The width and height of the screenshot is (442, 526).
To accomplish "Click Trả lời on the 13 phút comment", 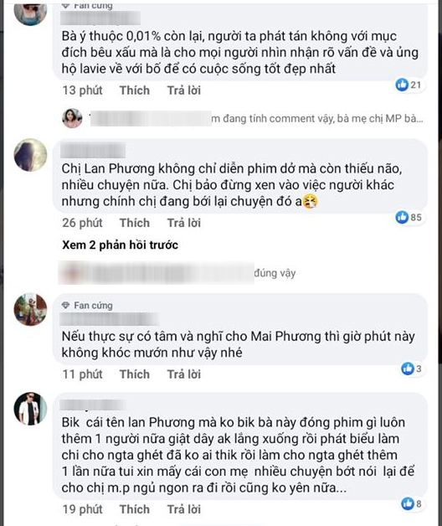I will pyautogui.click(x=184, y=90).
